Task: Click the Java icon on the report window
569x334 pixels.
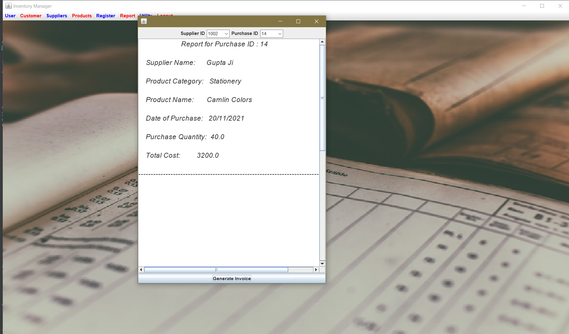Action: 144,21
